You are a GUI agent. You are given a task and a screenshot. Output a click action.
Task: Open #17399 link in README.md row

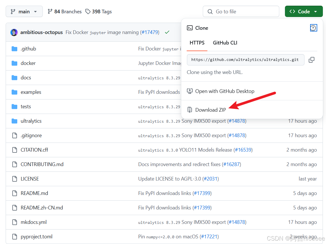(202, 193)
